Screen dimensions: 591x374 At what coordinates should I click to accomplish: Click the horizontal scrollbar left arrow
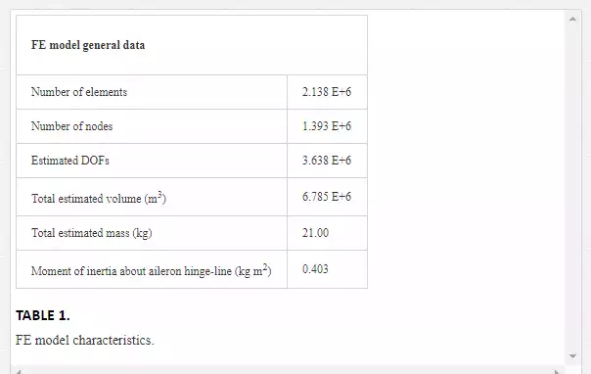coord(19,372)
